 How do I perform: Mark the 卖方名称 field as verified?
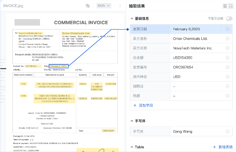[228, 39]
